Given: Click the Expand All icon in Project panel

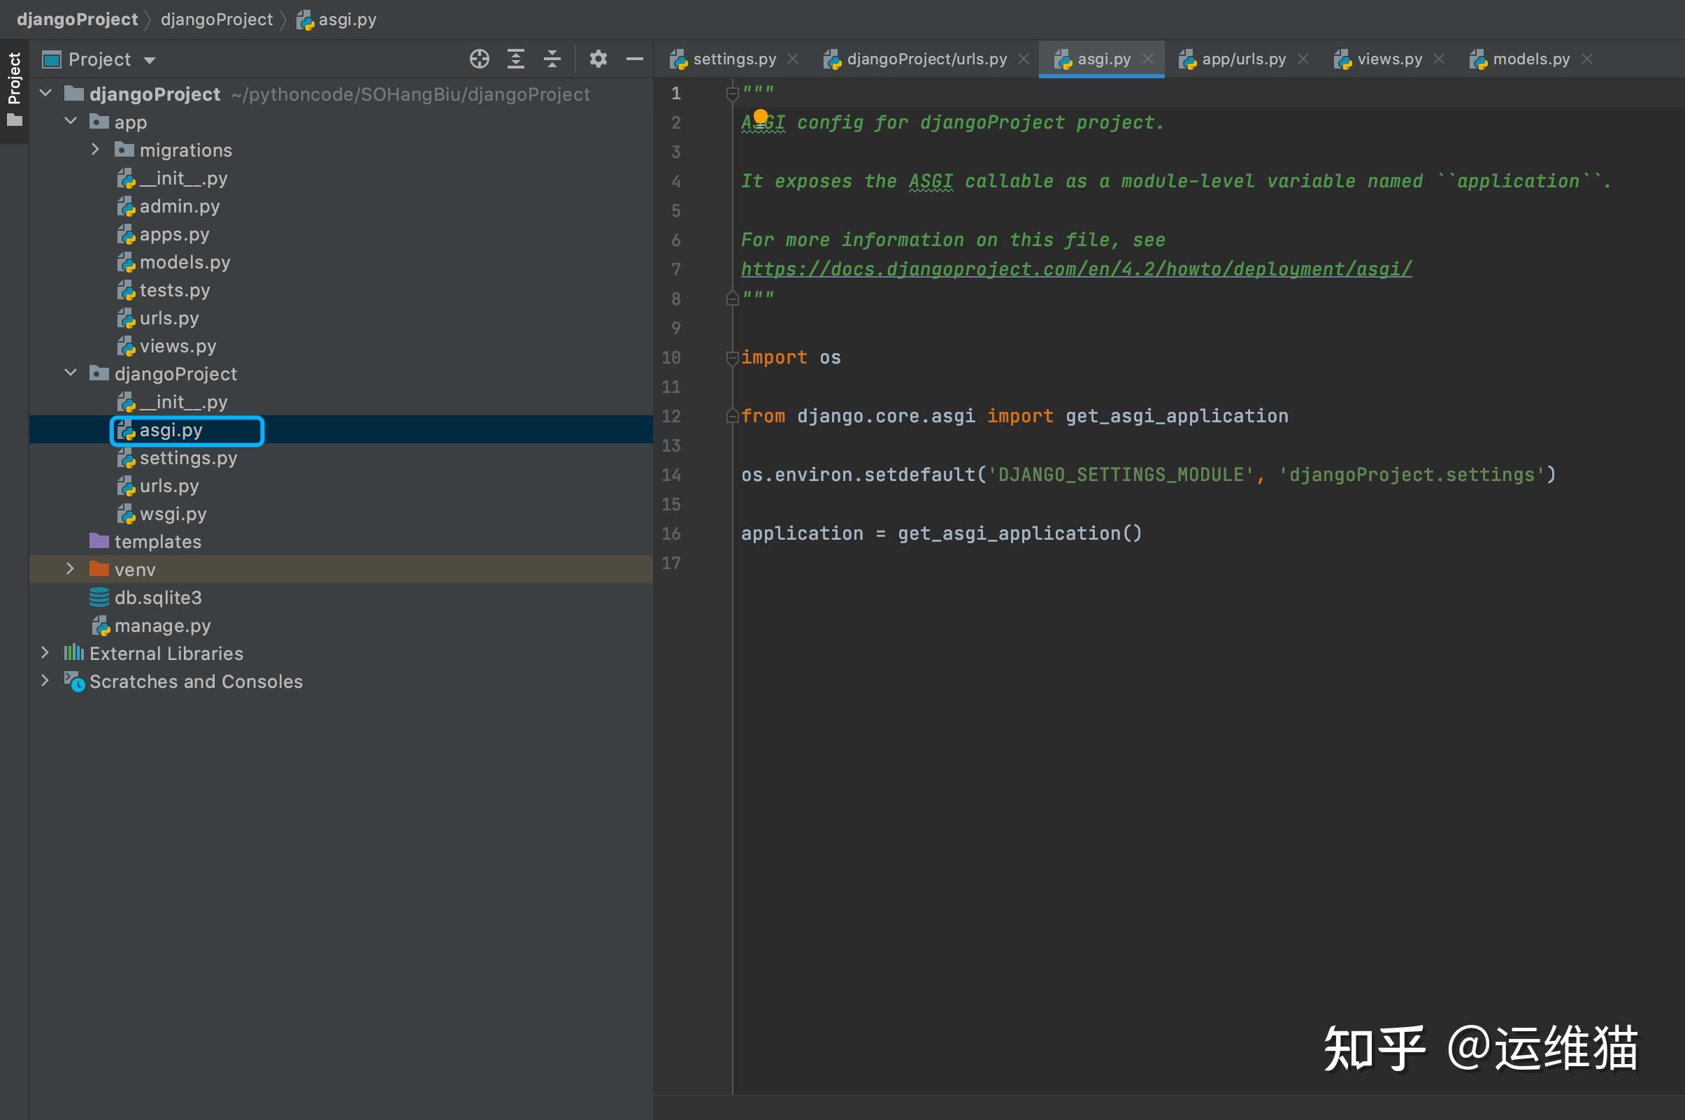Looking at the screenshot, I should pos(516,59).
